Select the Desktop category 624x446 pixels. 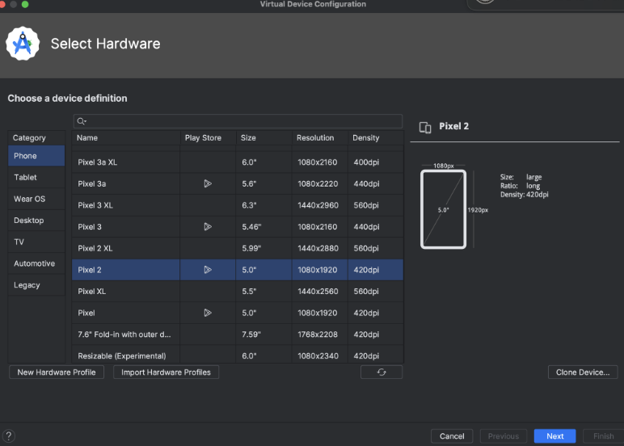click(x=36, y=221)
